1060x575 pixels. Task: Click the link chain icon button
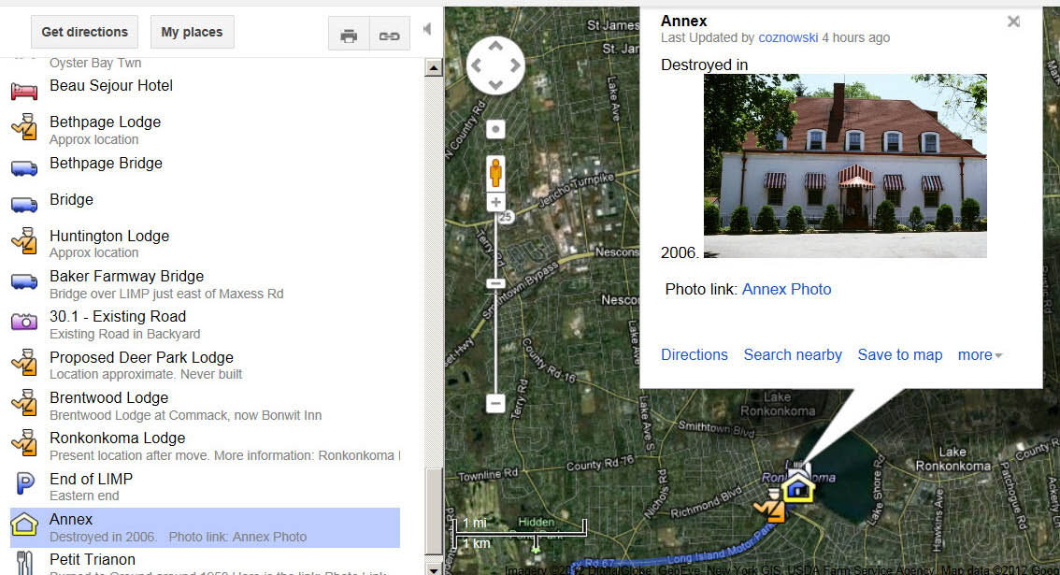click(x=390, y=35)
